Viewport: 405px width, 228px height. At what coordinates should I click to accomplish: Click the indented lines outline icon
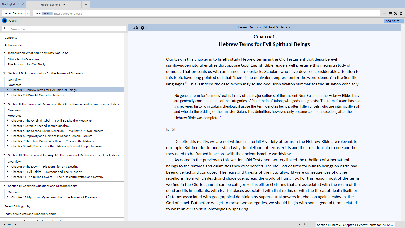[x=390, y=13]
